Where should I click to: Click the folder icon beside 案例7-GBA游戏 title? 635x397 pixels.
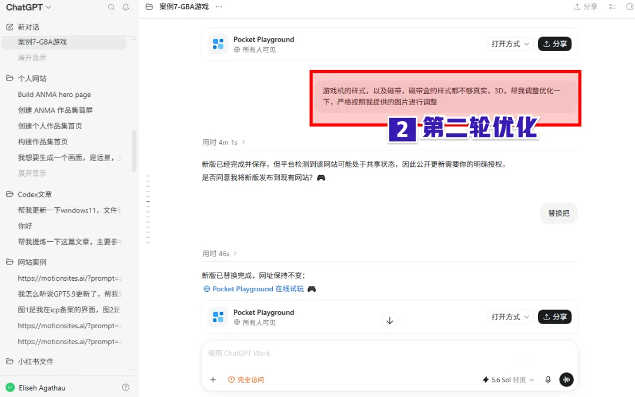[x=149, y=7]
